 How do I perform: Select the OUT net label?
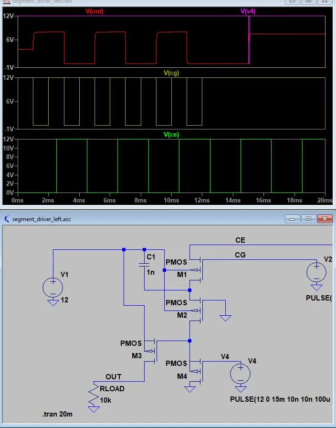[x=114, y=377]
